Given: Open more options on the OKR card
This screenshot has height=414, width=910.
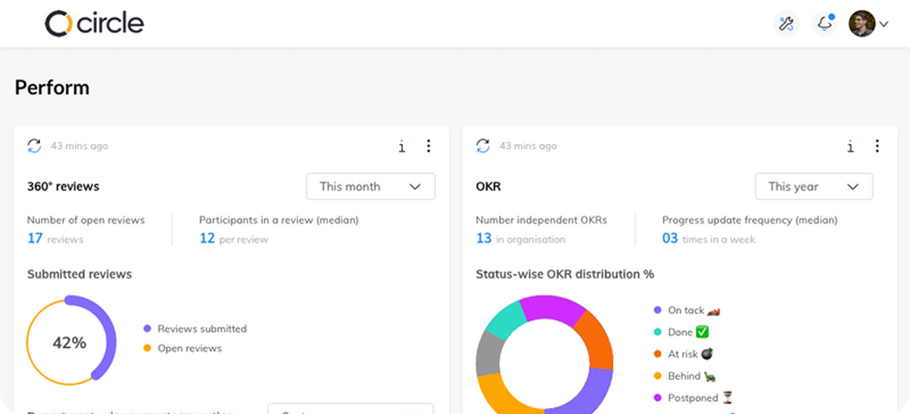Looking at the screenshot, I should coord(877,146).
